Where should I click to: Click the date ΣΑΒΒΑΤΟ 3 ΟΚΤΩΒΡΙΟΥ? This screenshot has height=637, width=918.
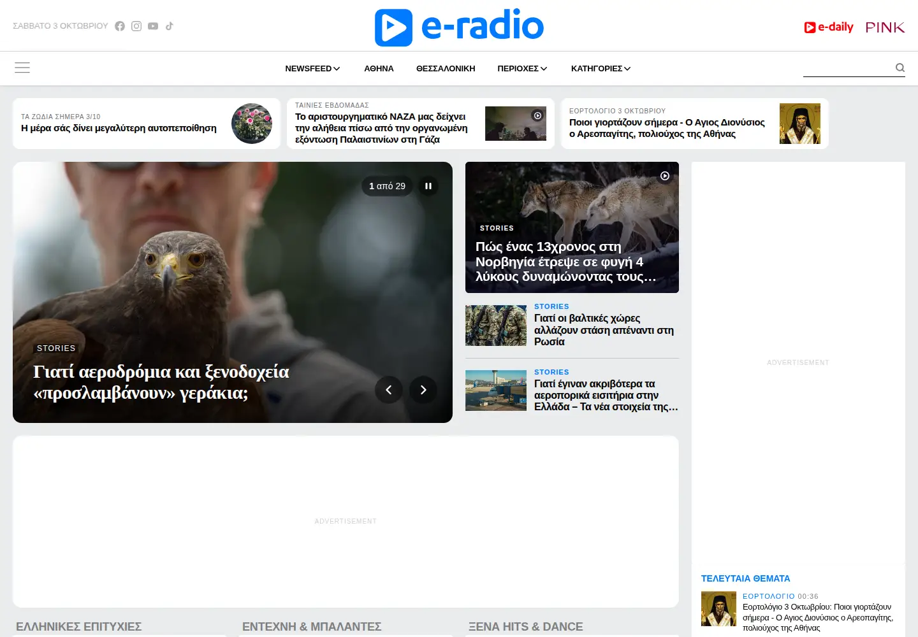pos(61,26)
